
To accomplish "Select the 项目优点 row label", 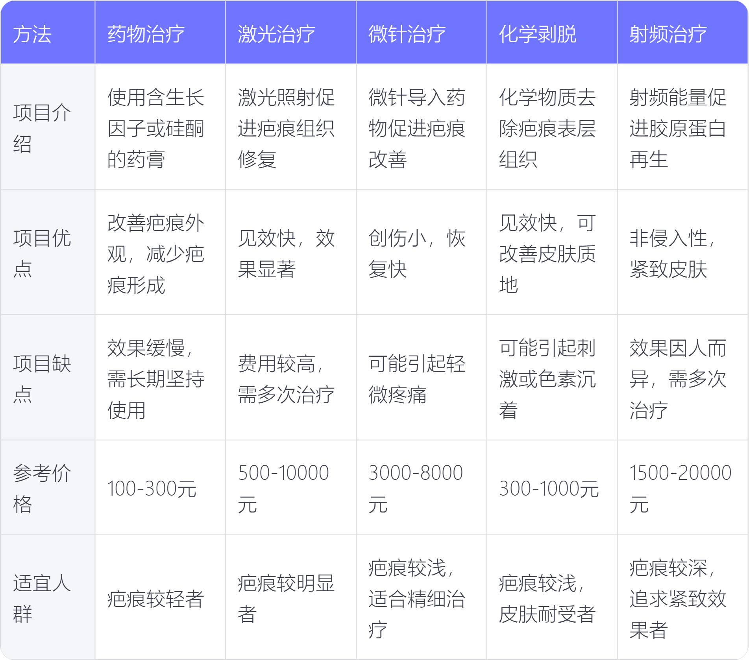I will click(42, 253).
